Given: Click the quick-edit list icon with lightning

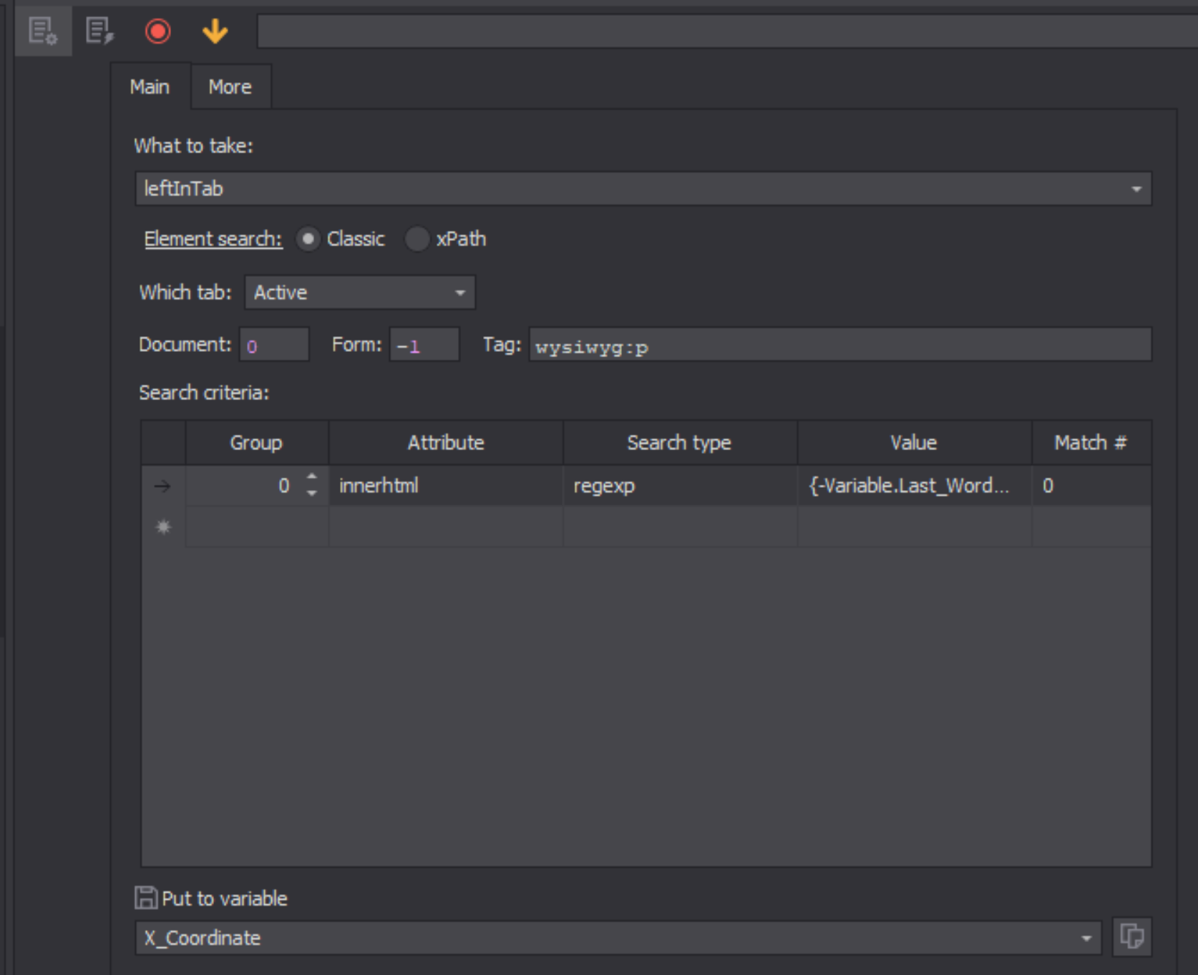Looking at the screenshot, I should click(x=99, y=31).
